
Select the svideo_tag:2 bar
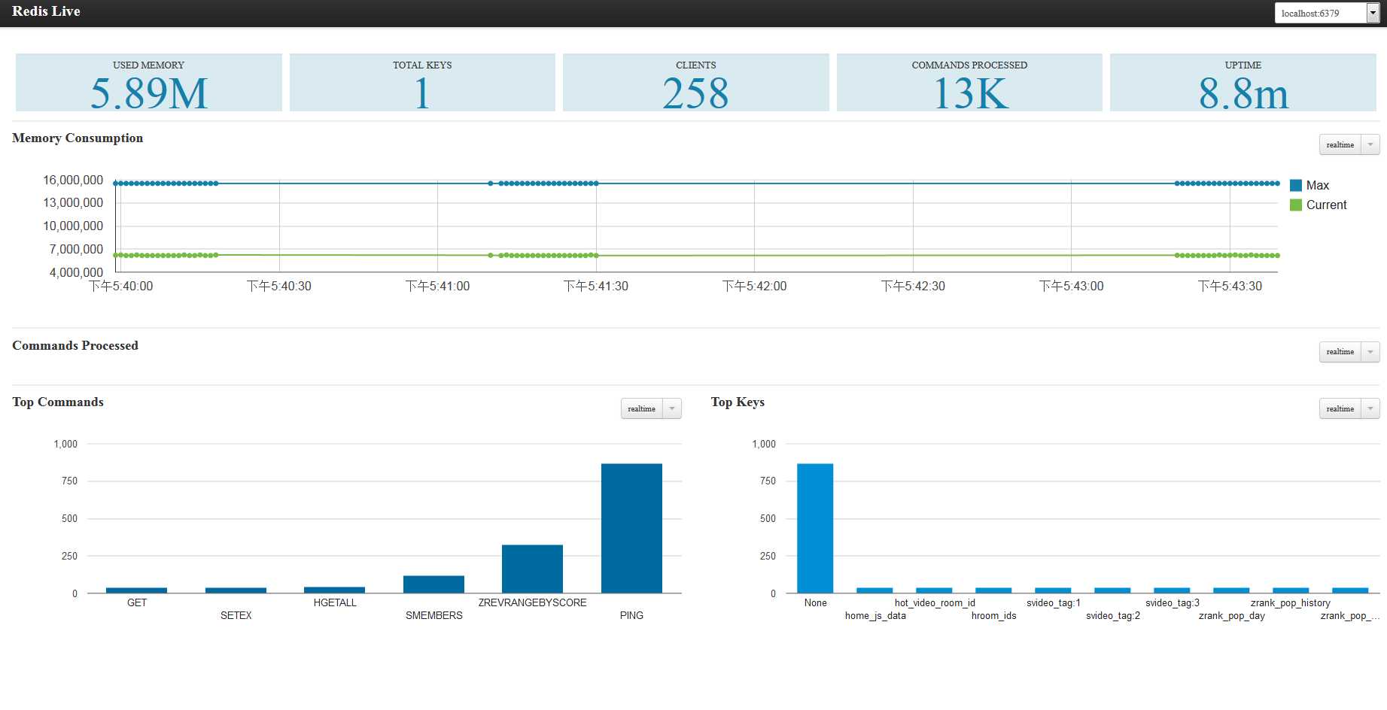[1112, 590]
